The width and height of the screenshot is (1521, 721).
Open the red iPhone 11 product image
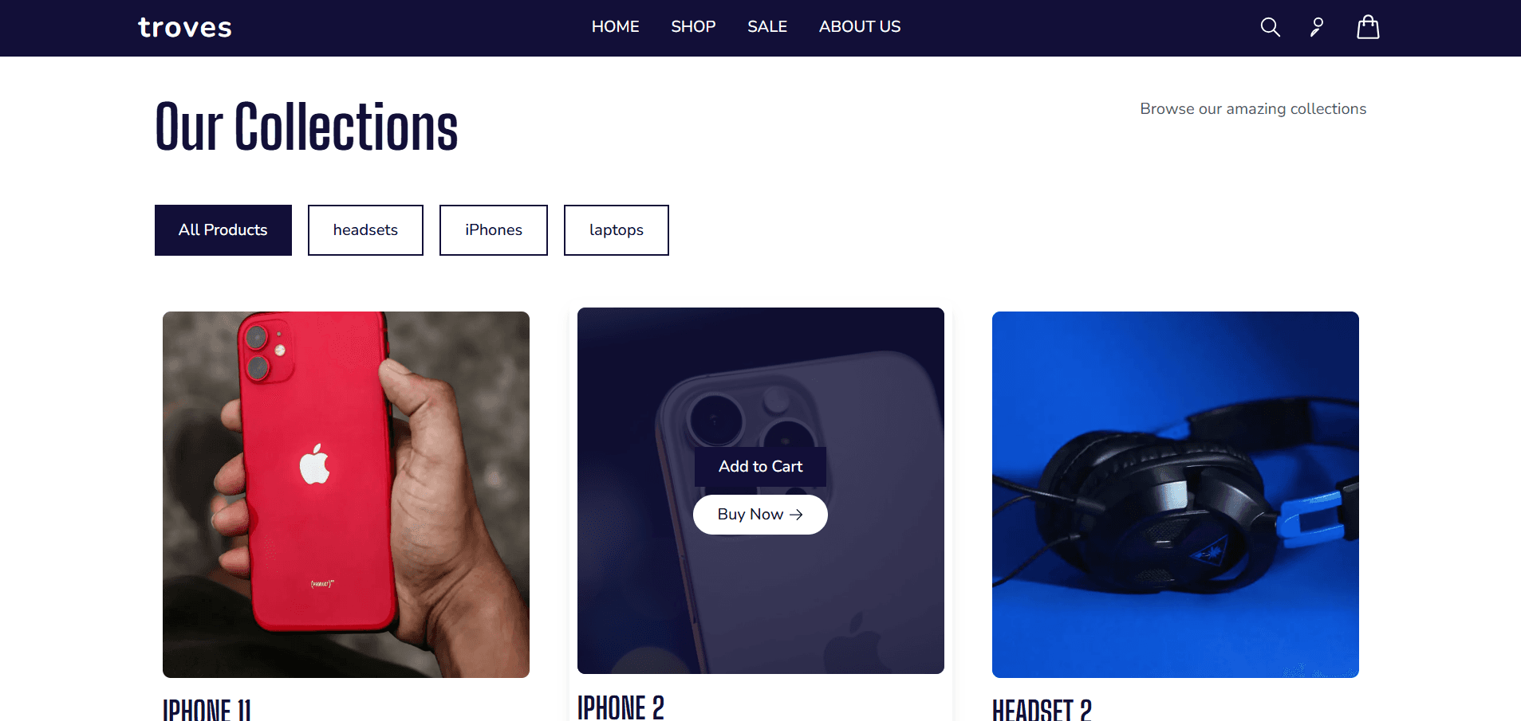click(x=346, y=495)
